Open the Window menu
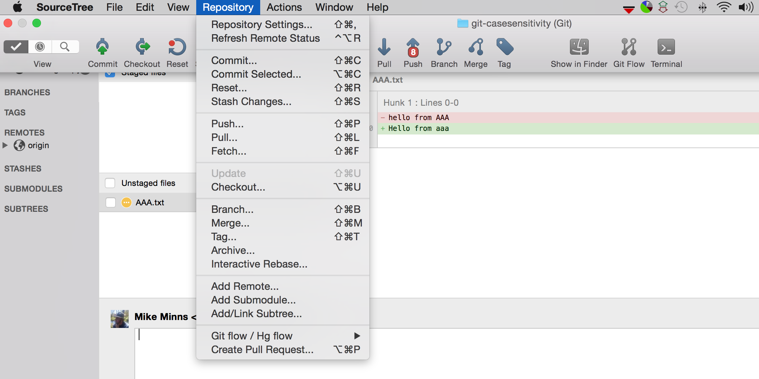Image resolution: width=759 pixels, height=379 pixels. 334,7
